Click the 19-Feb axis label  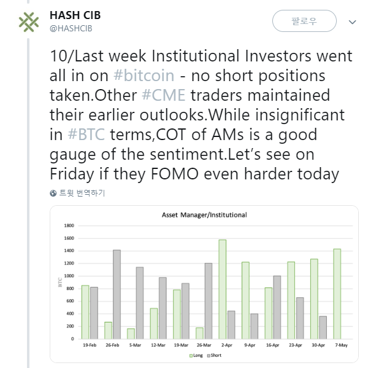click(90, 345)
